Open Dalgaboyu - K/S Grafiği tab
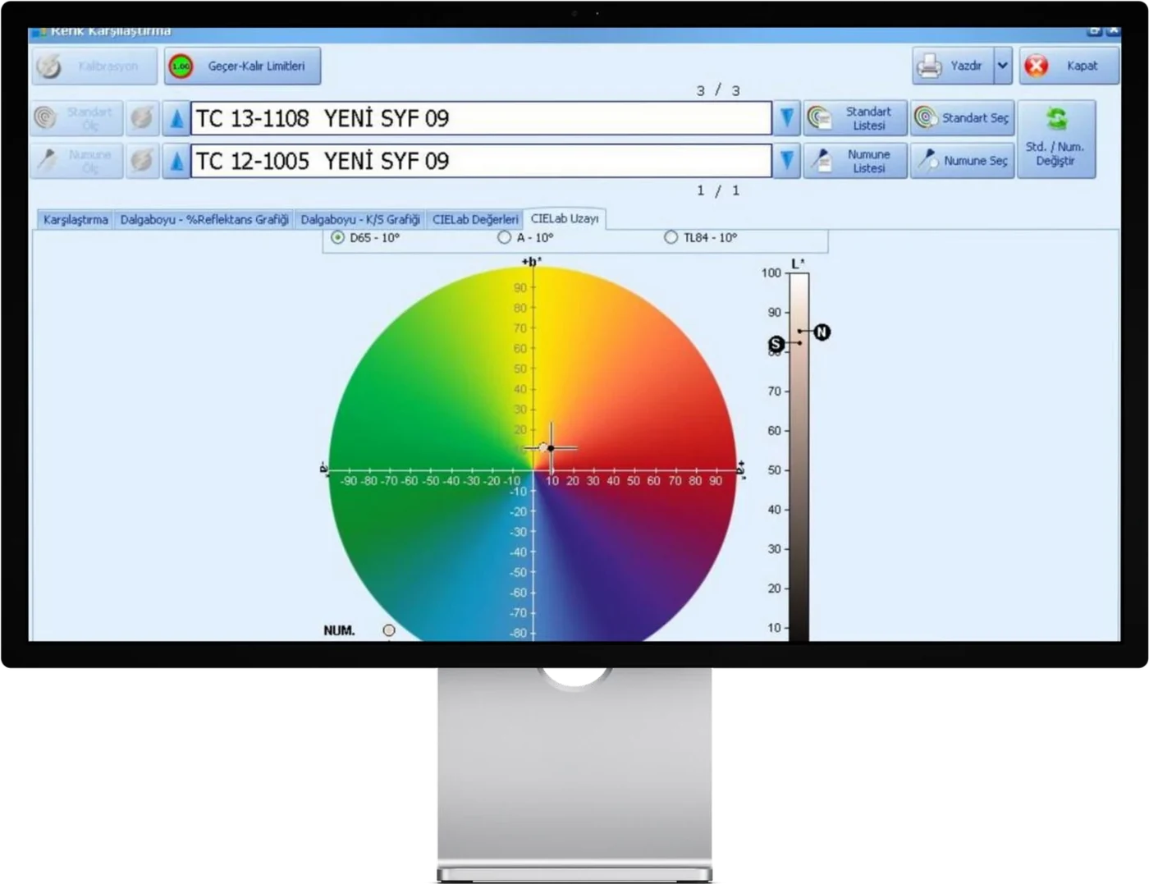 tap(360, 219)
